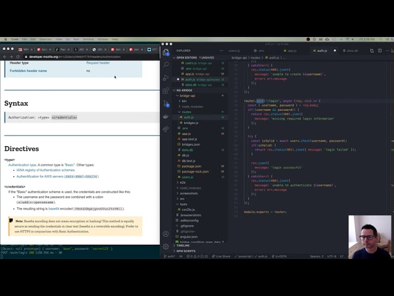This screenshot has height=296, width=394.
Task: Open Spotlight search in the menu bar
Action: (x=381, y=39)
